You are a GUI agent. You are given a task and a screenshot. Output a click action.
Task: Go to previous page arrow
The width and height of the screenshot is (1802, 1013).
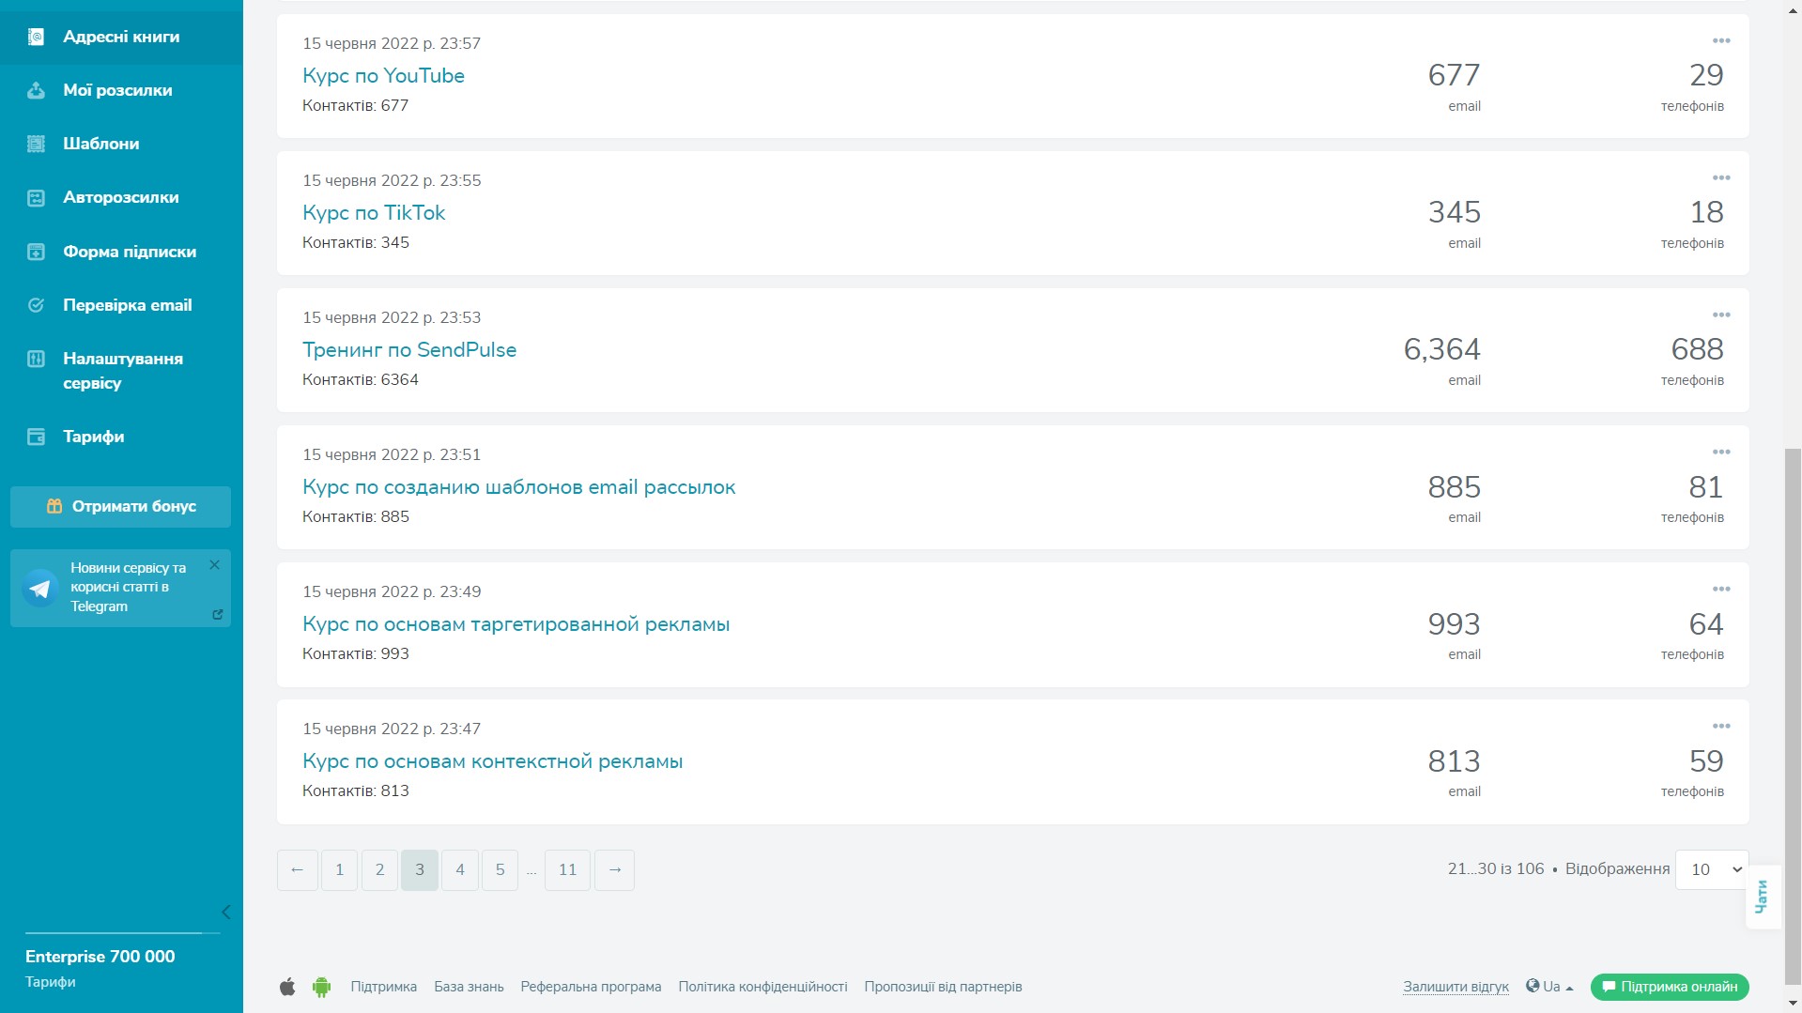click(x=298, y=870)
